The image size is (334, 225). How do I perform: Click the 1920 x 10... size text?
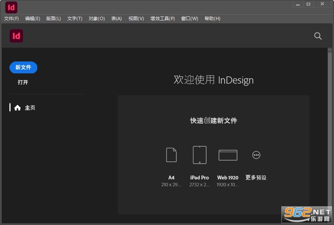coord(228,185)
